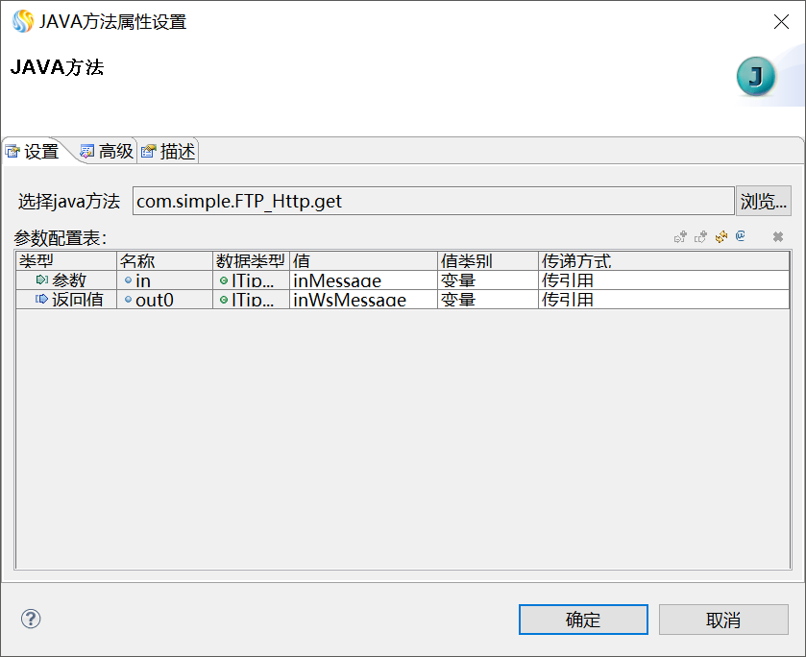Select the 参数 cell in the table
The image size is (806, 657).
[66, 280]
